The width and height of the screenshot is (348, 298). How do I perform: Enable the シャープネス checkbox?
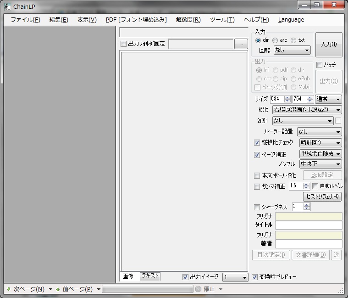click(x=257, y=208)
